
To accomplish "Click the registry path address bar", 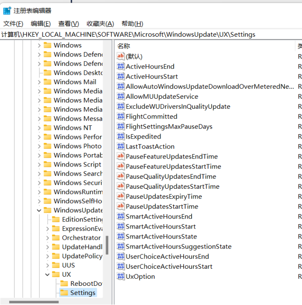I will click(x=151, y=35).
